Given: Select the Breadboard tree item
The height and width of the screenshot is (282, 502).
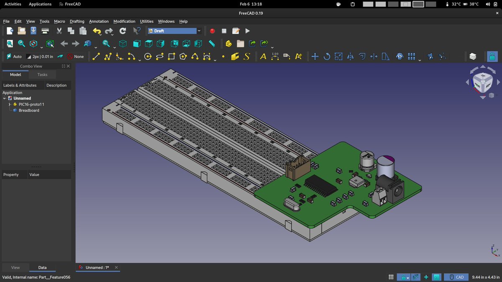Looking at the screenshot, I should tap(29, 110).
